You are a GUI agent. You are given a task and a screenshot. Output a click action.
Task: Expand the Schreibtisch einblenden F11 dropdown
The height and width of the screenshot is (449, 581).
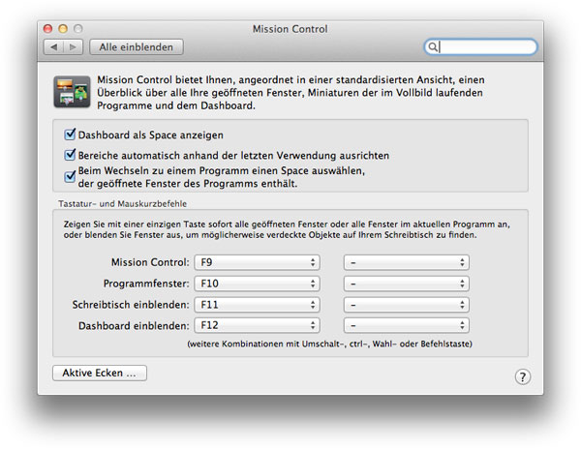257,305
